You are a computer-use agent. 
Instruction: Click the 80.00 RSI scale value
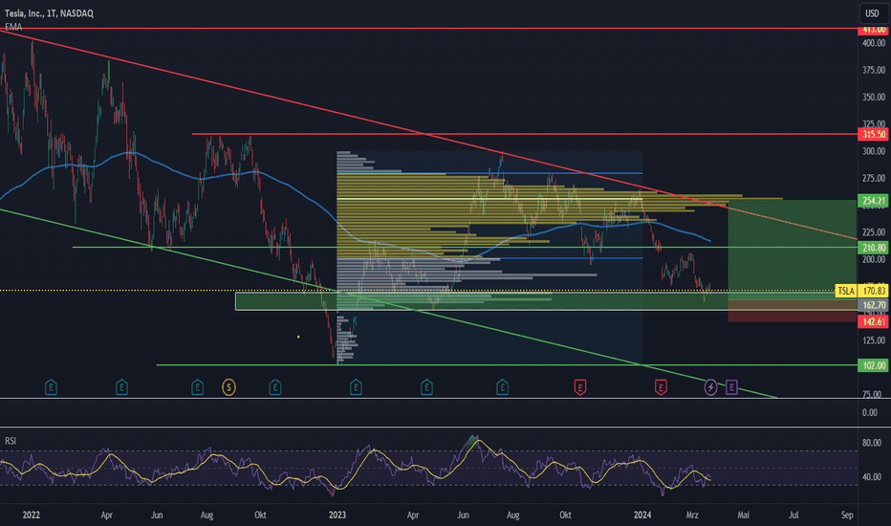tap(872, 443)
